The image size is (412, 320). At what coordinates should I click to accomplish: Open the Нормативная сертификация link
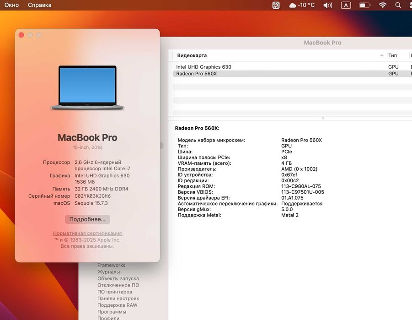[x=87, y=233]
